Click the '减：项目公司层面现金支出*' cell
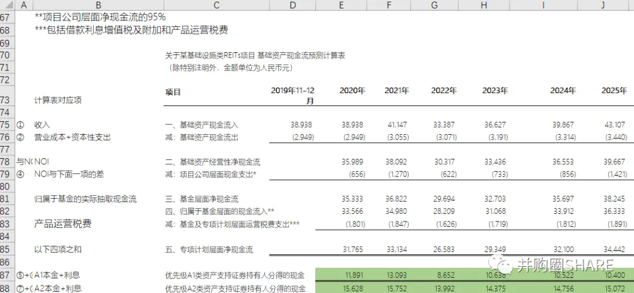 point(211,175)
